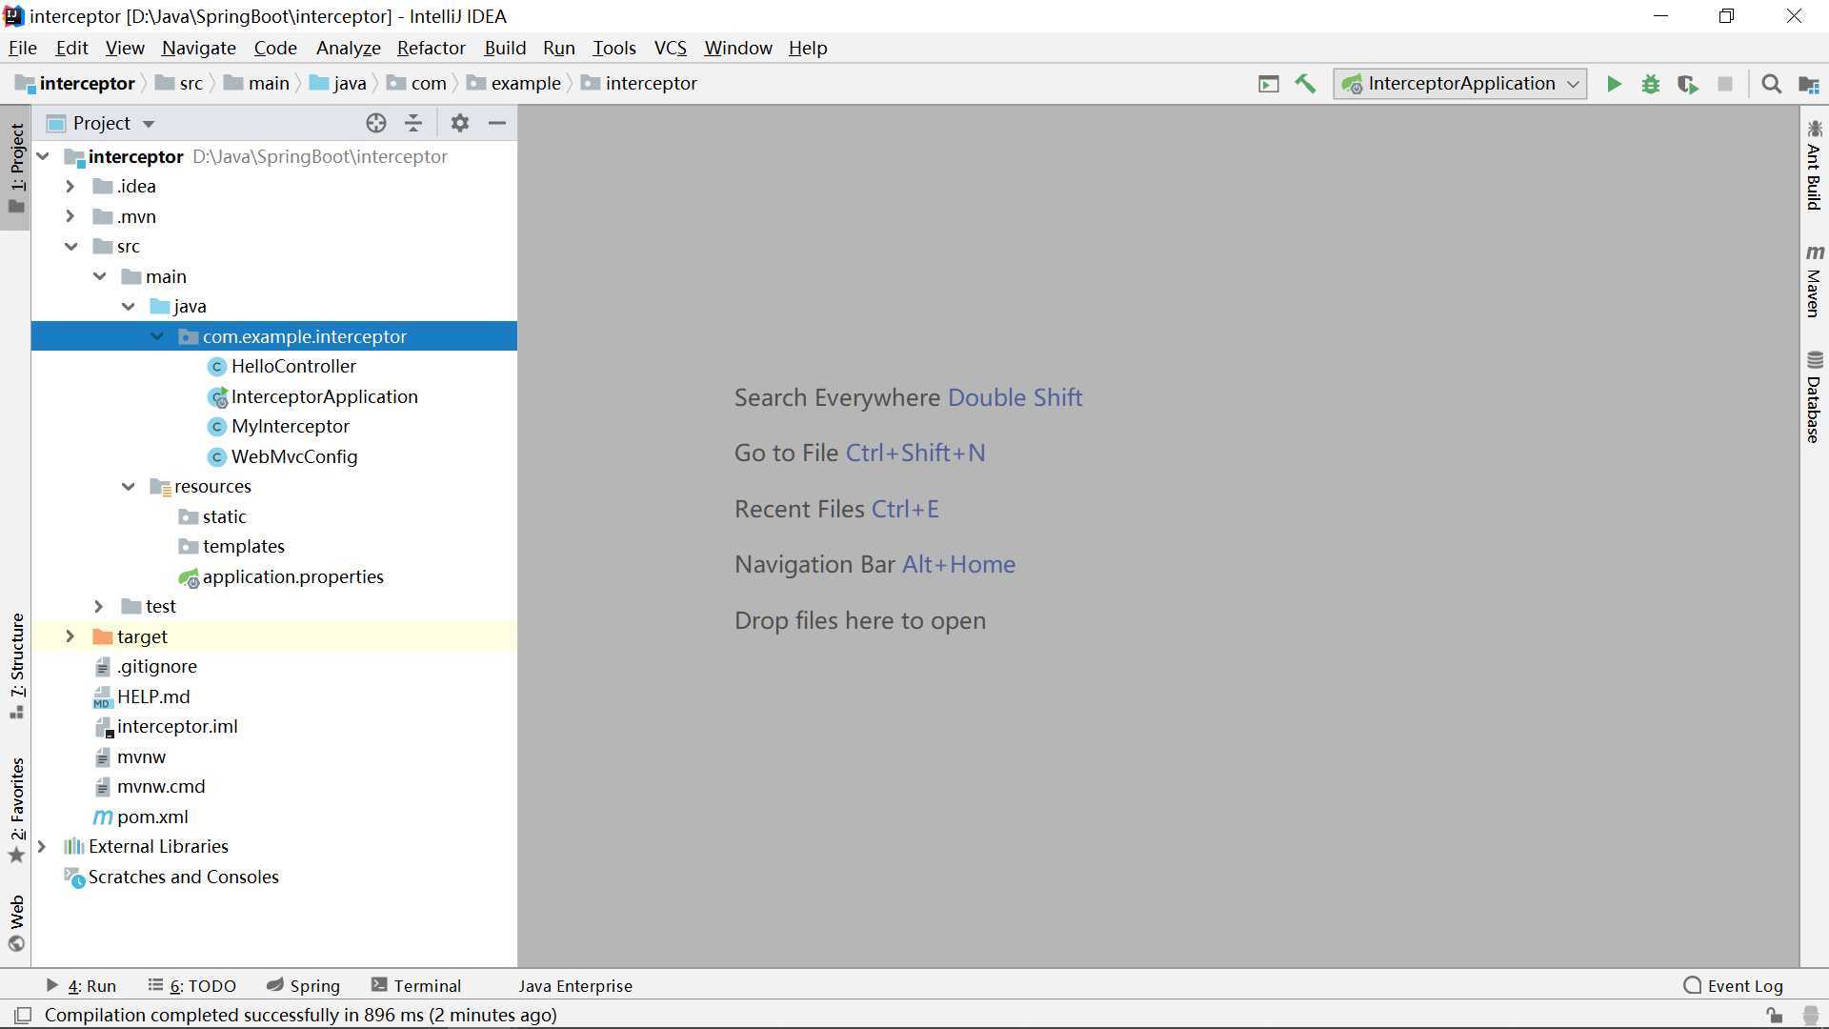Expand the test folder
The width and height of the screenshot is (1829, 1029).
(x=99, y=607)
